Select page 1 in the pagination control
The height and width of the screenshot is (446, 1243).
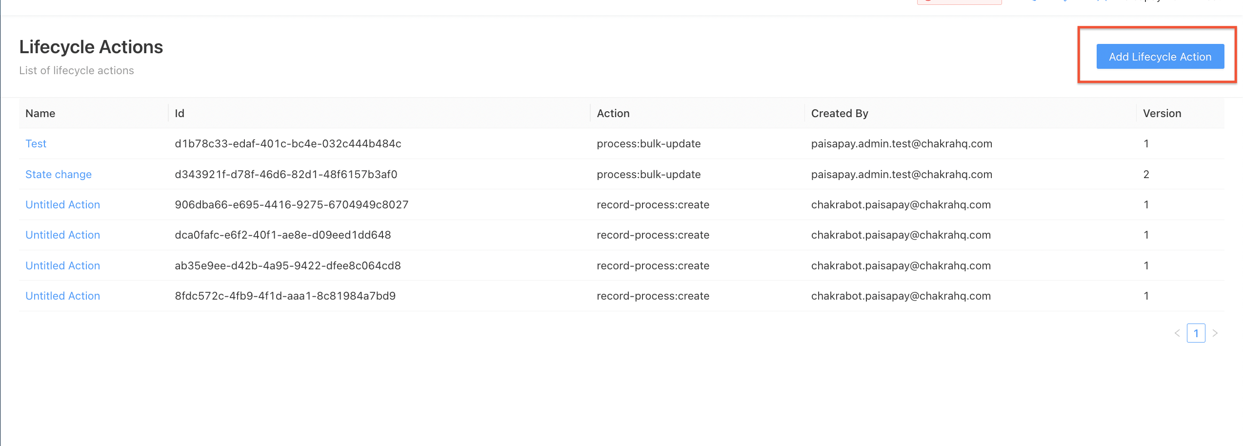click(x=1196, y=333)
